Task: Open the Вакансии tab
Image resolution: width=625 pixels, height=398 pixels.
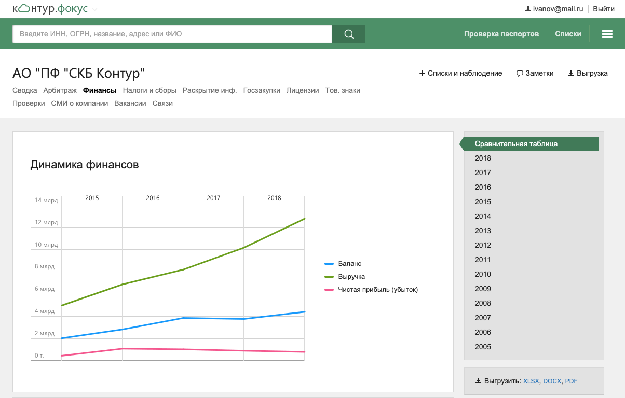Action: (130, 103)
